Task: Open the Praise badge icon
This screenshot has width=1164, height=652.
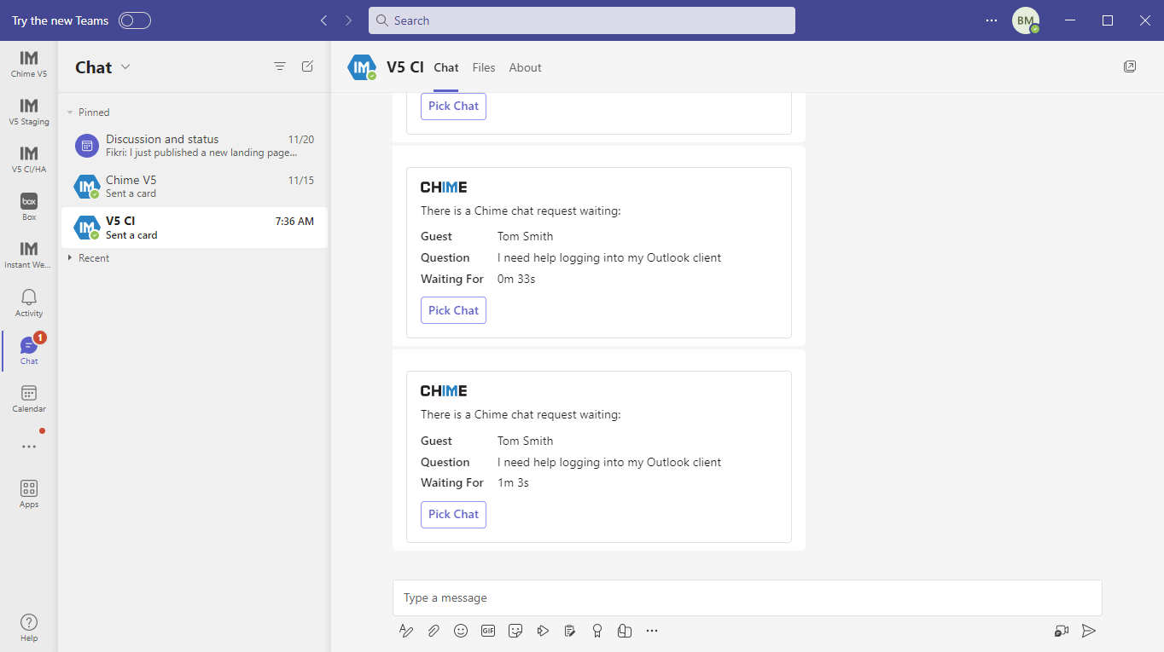Action: (x=597, y=631)
